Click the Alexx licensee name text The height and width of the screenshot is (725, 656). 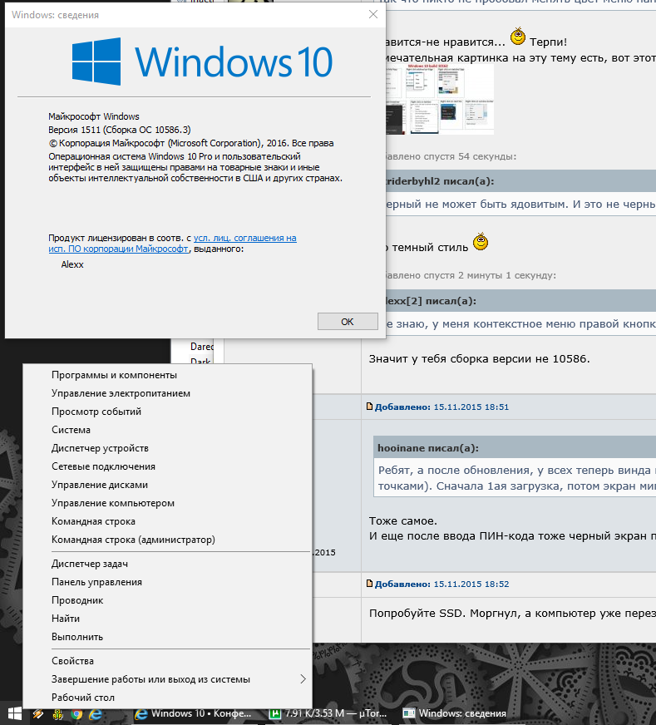click(72, 264)
